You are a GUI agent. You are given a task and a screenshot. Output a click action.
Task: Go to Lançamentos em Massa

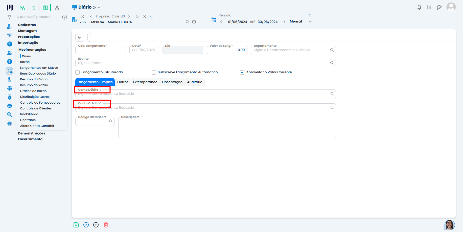coord(39,68)
